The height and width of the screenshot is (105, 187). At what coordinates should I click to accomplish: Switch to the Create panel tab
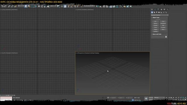coord(152,10)
